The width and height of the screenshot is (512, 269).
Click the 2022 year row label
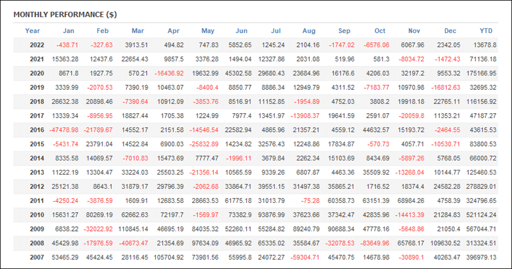[x=37, y=45]
